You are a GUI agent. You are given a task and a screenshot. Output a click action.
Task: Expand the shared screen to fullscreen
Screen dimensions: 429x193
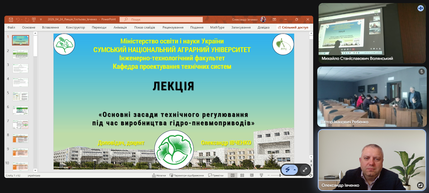(x=305, y=170)
